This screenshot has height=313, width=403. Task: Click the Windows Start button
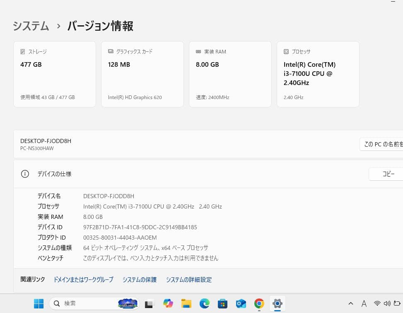tap(39, 303)
